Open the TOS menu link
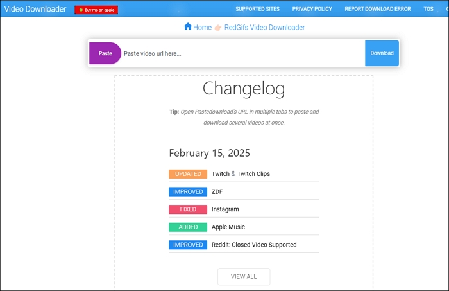 point(428,9)
